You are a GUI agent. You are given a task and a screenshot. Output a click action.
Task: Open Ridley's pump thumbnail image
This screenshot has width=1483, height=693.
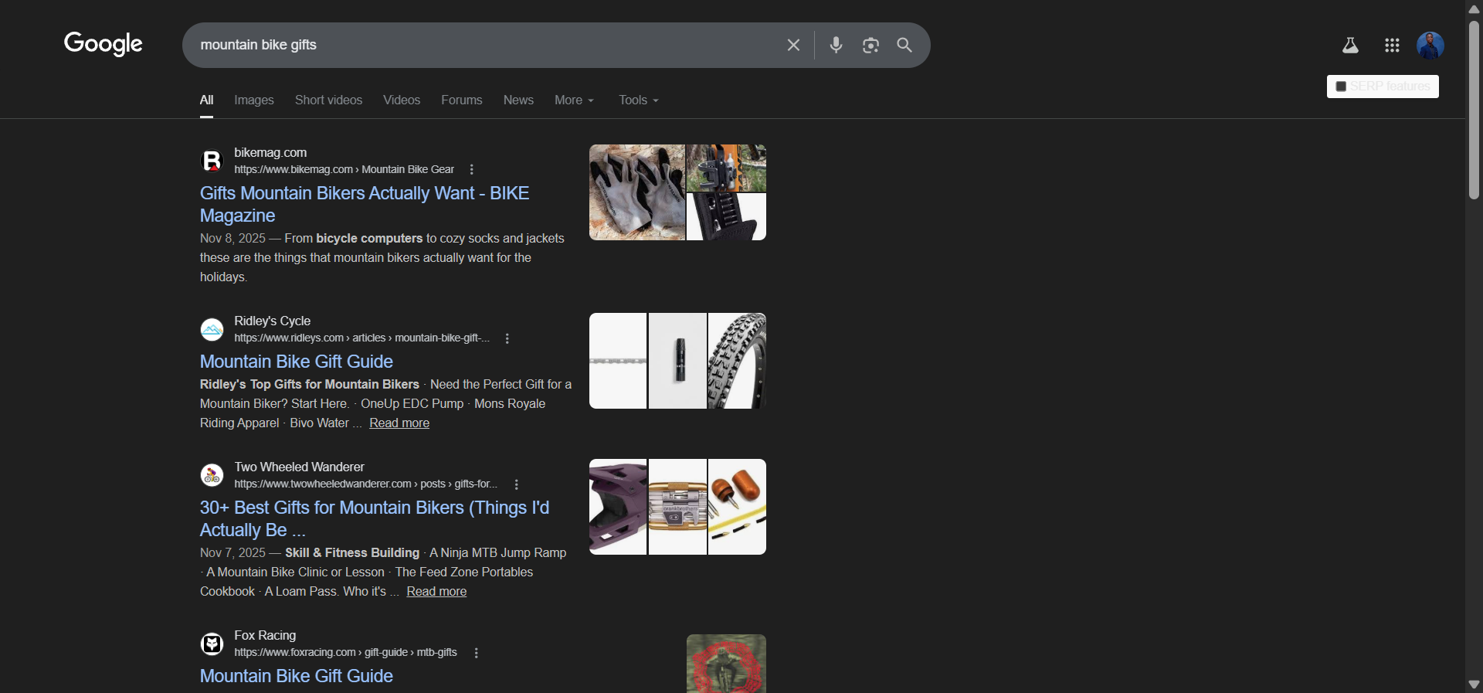pos(677,361)
